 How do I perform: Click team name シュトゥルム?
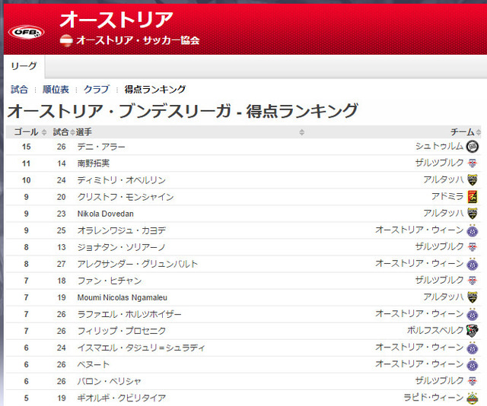(440, 146)
